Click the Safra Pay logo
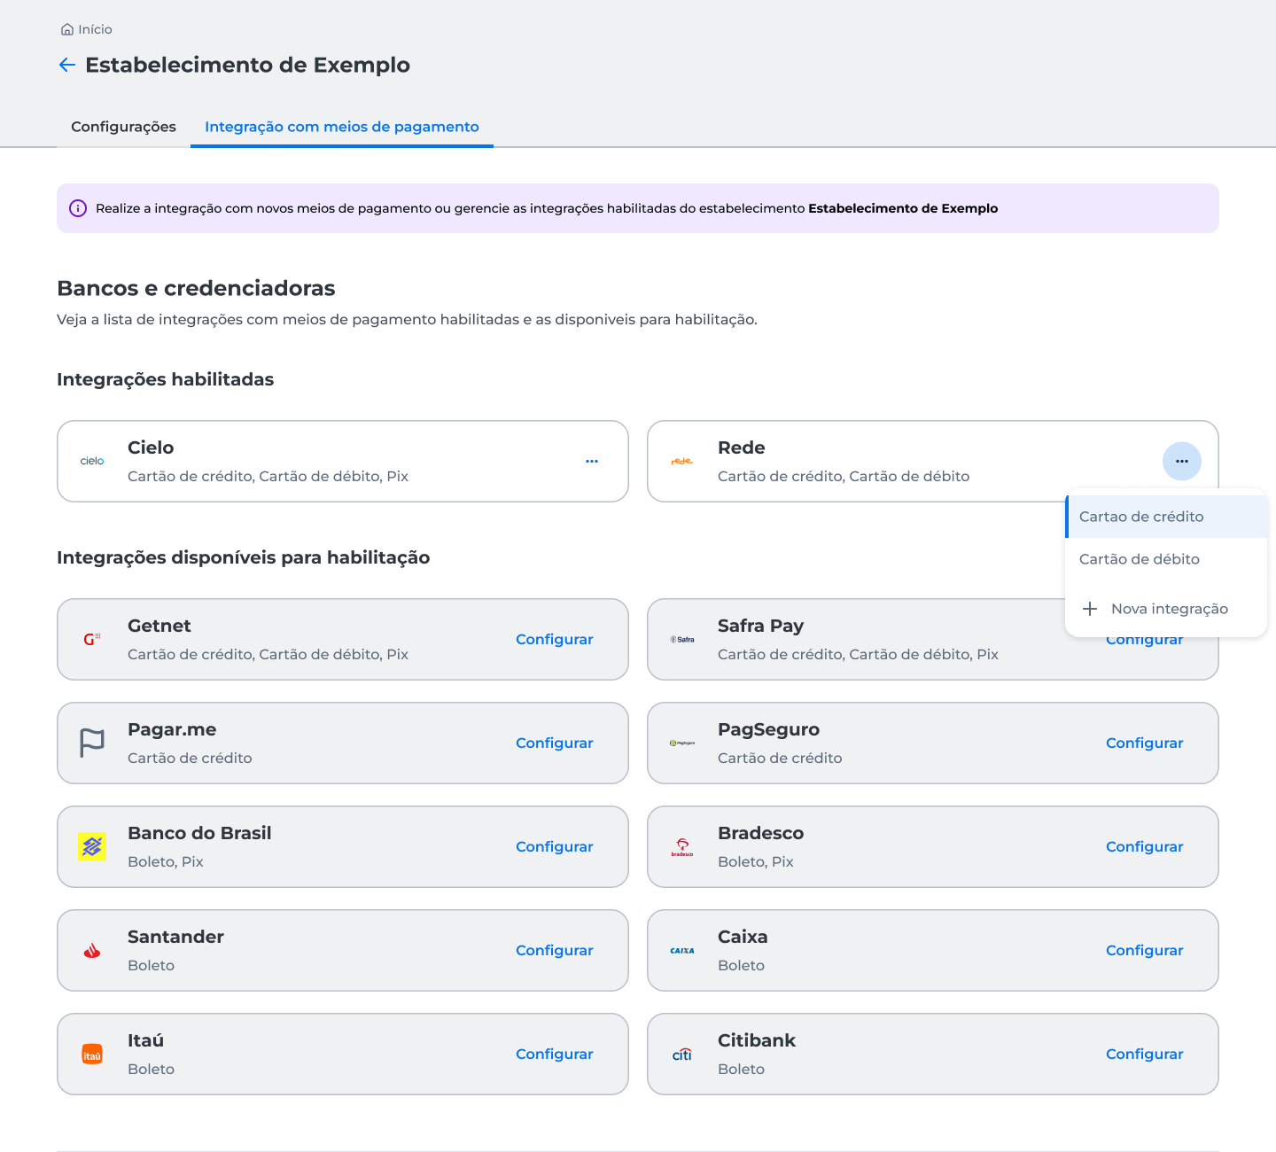 point(682,639)
